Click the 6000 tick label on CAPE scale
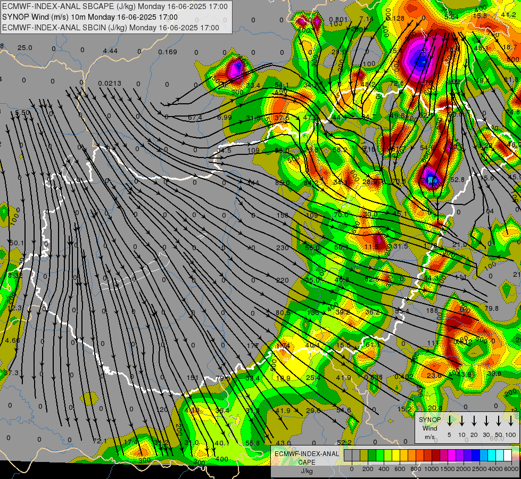Screen dimensions: 521x479 pyautogui.click(x=512, y=469)
